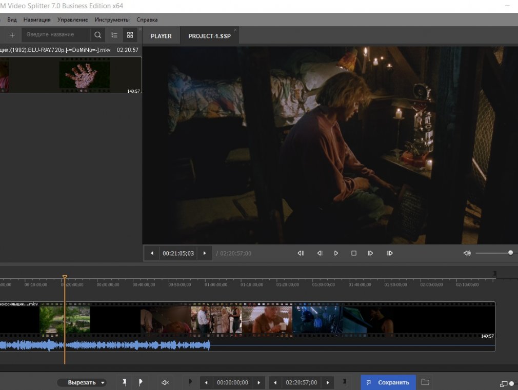Add a media file with the plus icon
Viewport: 518px width, 390px height.
point(12,35)
